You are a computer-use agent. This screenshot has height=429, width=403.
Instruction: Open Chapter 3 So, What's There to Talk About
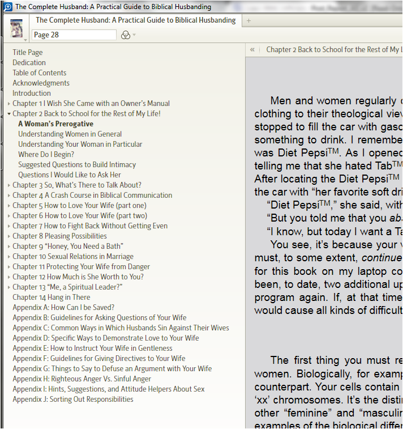pyautogui.click(x=77, y=185)
